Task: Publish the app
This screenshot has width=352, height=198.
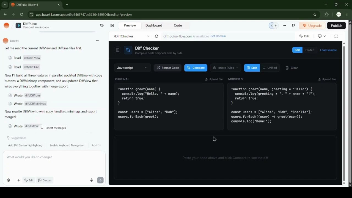Action: pyautogui.click(x=336, y=26)
